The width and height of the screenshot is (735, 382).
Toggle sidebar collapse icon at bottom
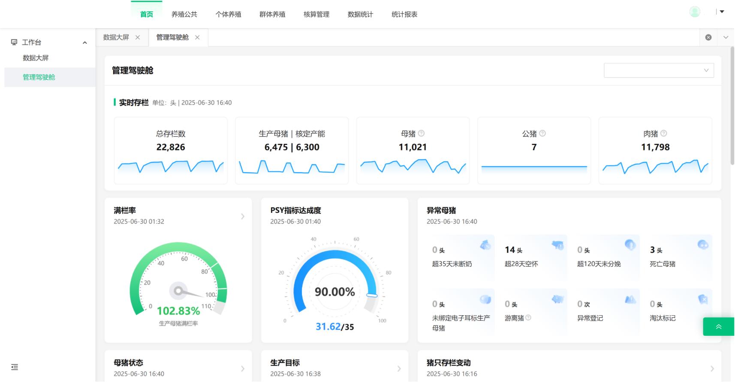(15, 367)
